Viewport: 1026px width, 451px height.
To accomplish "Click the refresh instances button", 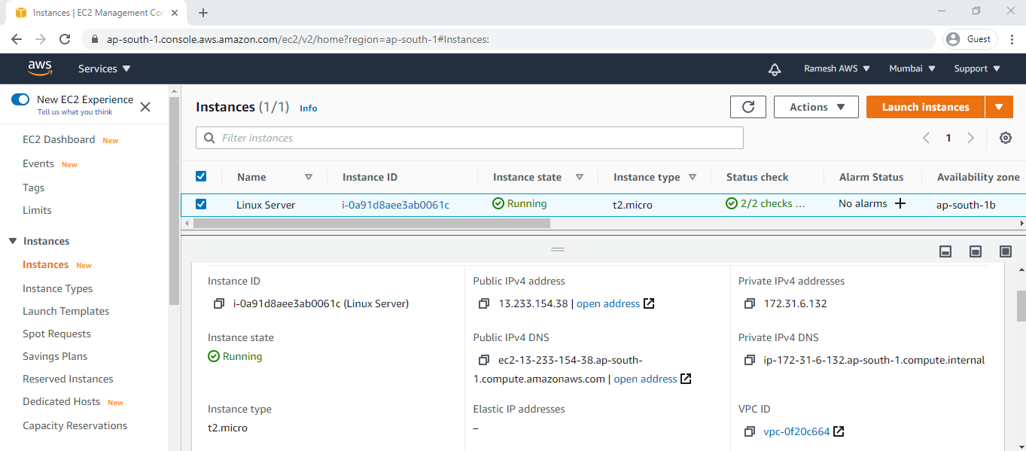I will pos(748,107).
